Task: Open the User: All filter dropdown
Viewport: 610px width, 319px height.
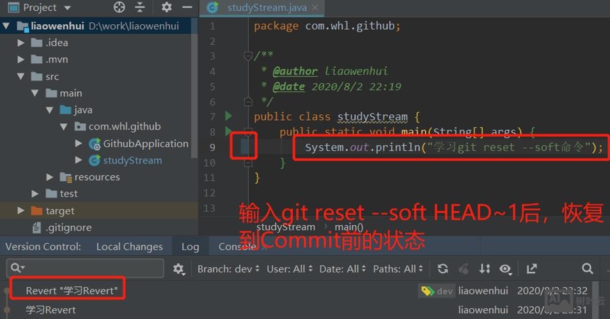Action: tap(290, 269)
